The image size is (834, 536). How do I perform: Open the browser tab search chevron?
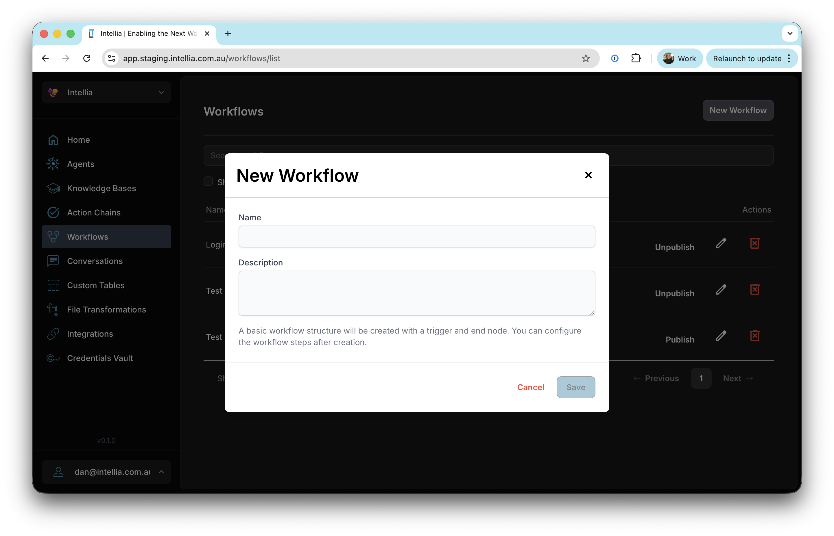(790, 33)
